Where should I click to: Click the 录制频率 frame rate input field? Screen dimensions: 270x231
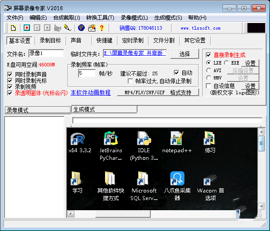coord(86,73)
